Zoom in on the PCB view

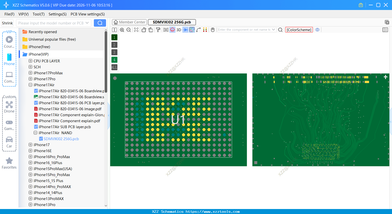click(122, 30)
